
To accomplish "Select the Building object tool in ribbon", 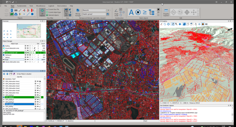I will pos(16,14).
